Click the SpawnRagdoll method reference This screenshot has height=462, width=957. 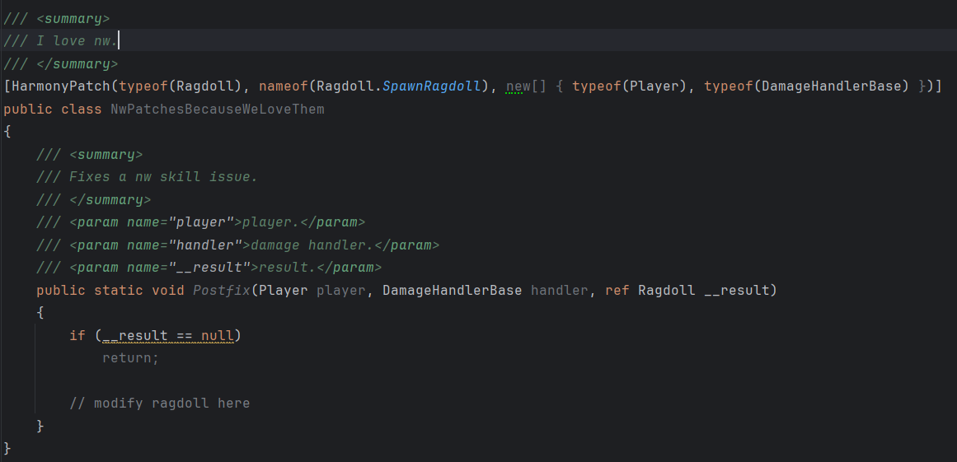point(431,86)
